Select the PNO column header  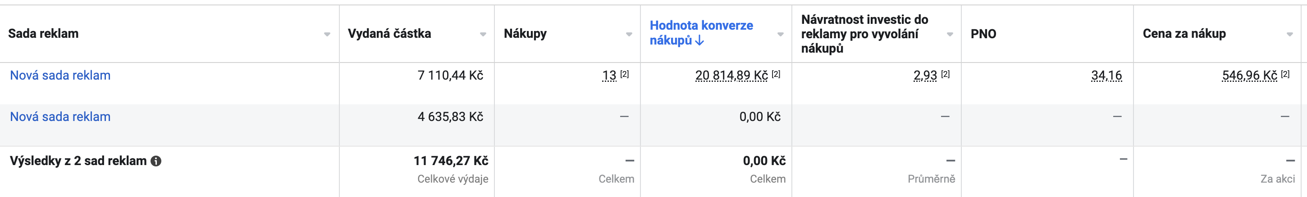tap(983, 34)
